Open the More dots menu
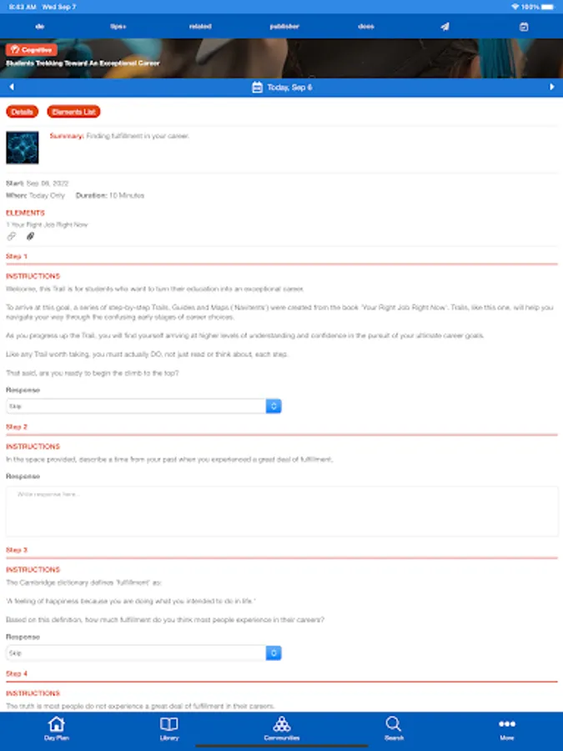 [506, 723]
